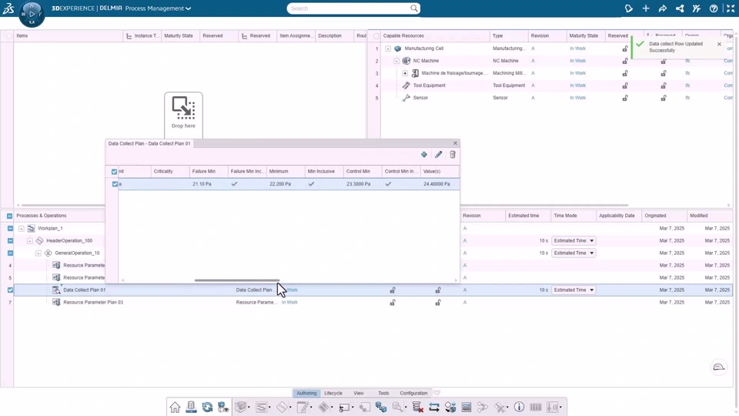Add a row in the Data Collect Plan dialog

(424, 155)
